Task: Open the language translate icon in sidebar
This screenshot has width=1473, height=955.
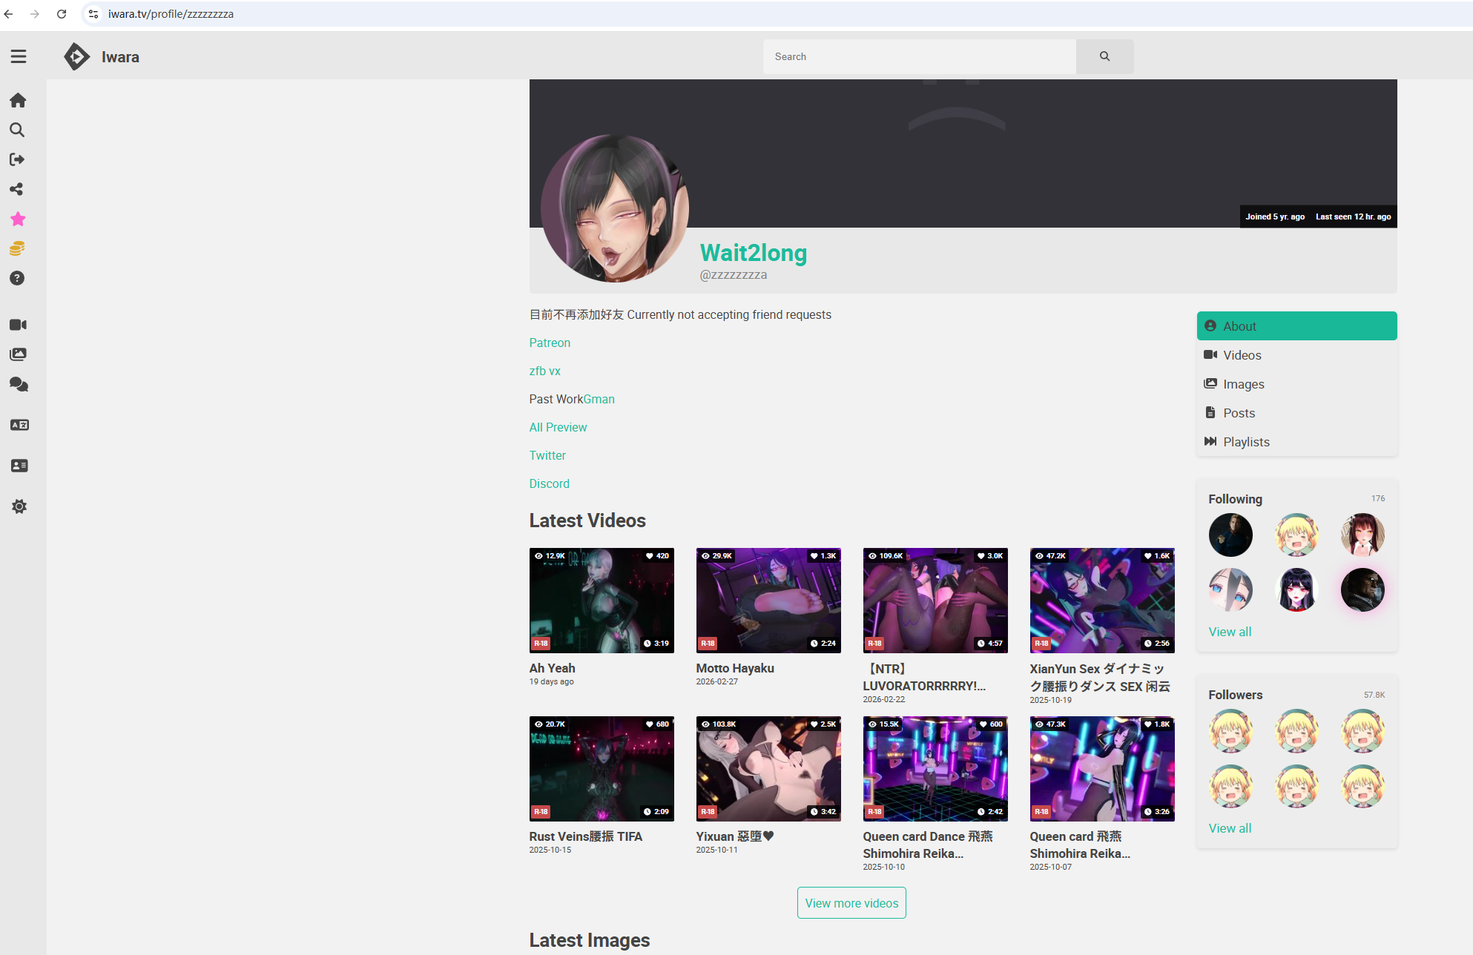Action: 19,425
